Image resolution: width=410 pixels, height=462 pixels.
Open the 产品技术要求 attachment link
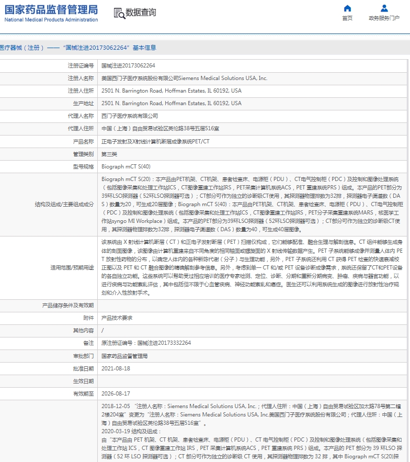pyautogui.click(x=117, y=318)
